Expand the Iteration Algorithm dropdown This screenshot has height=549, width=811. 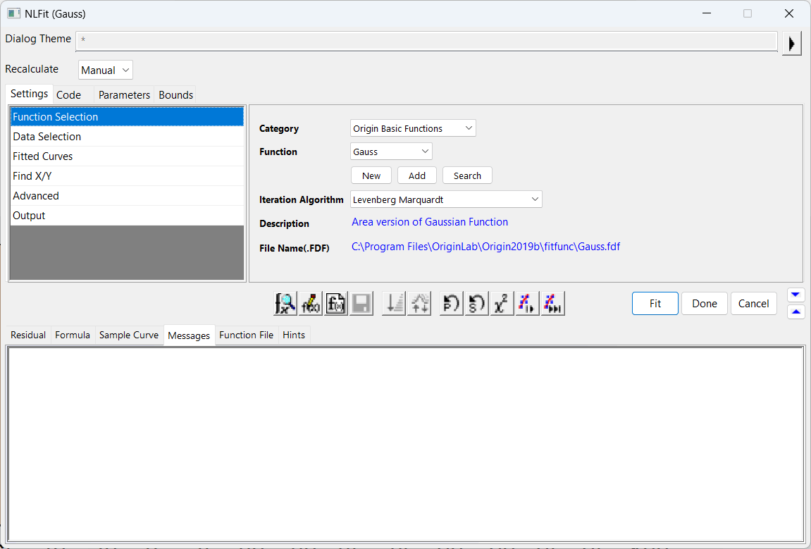tap(446, 200)
